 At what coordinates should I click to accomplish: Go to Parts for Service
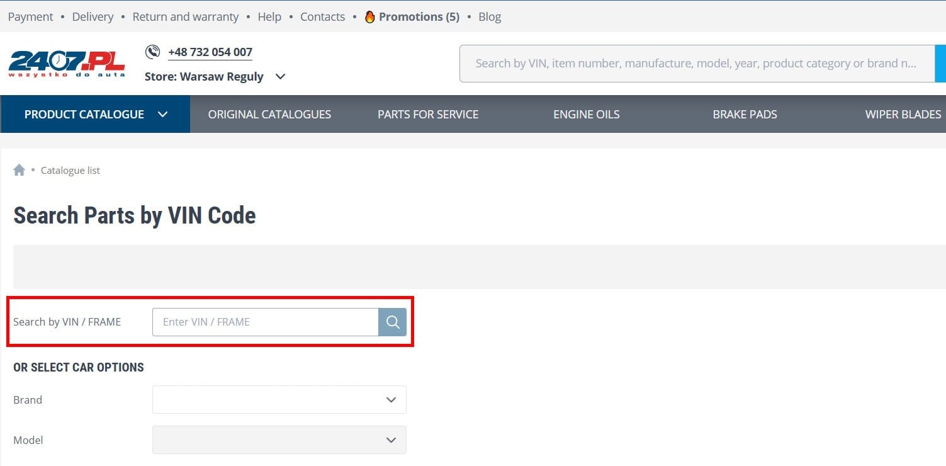click(428, 114)
